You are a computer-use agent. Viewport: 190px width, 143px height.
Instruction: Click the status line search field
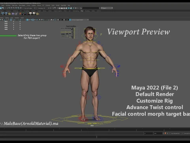point(91,8)
